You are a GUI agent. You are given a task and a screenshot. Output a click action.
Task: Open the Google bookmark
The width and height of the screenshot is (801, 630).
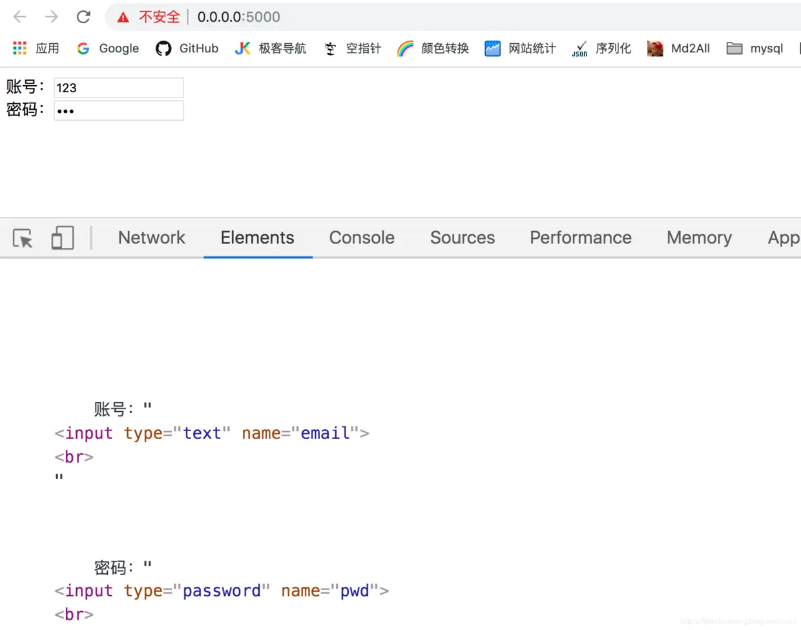pos(108,48)
